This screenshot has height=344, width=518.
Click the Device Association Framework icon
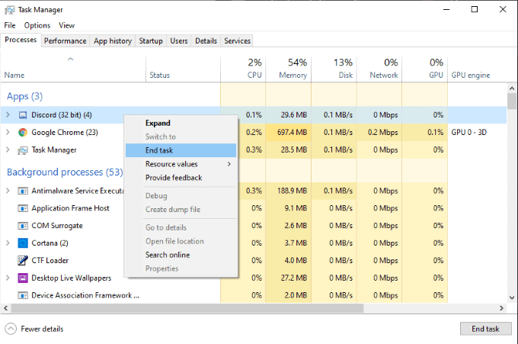[23, 295]
